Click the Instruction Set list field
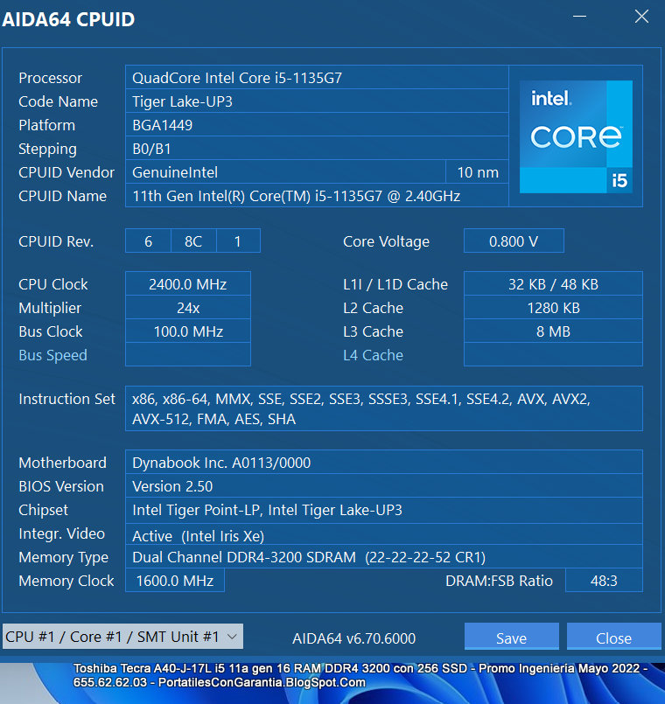This screenshot has height=704, width=665. tap(384, 408)
